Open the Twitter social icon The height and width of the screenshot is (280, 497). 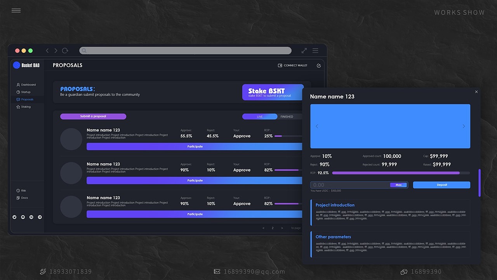pyautogui.click(x=14, y=217)
